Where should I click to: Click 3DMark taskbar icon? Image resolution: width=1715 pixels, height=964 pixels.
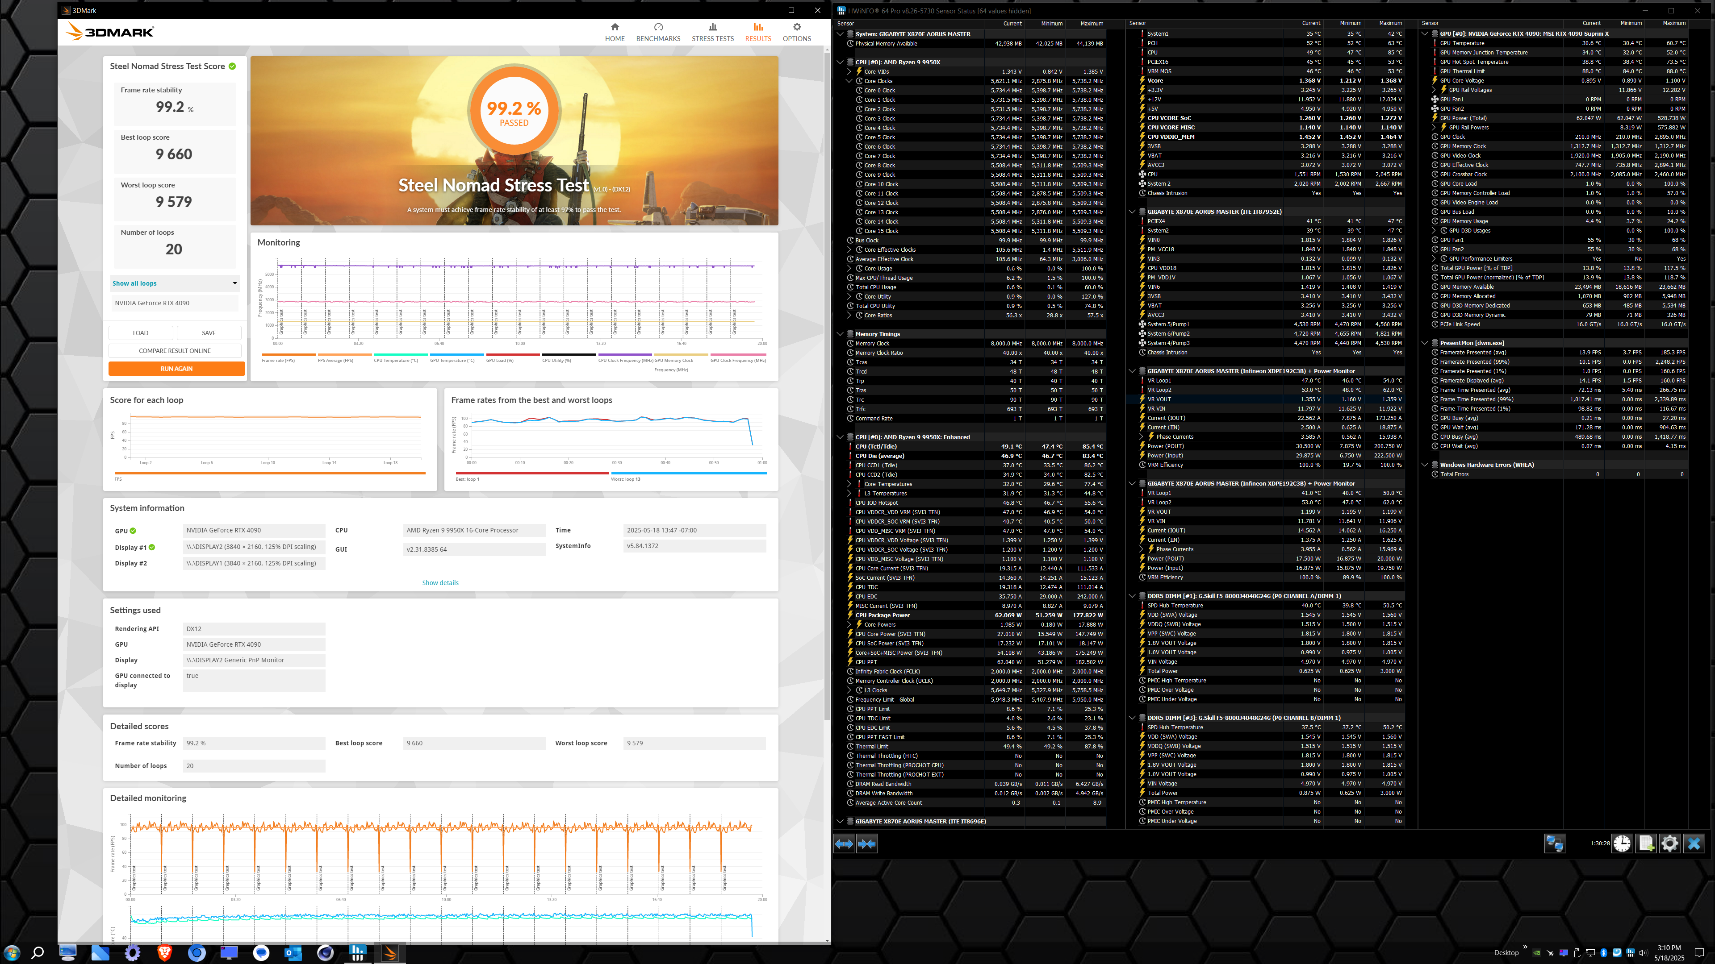point(390,953)
